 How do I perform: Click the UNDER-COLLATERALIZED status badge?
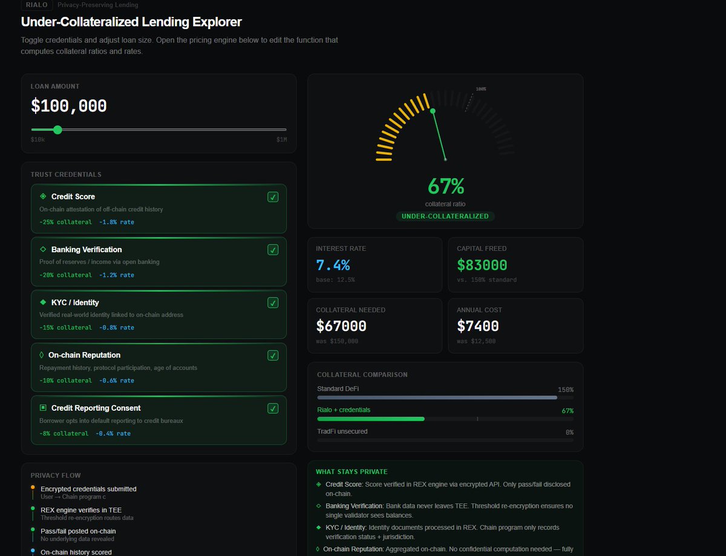click(x=445, y=216)
